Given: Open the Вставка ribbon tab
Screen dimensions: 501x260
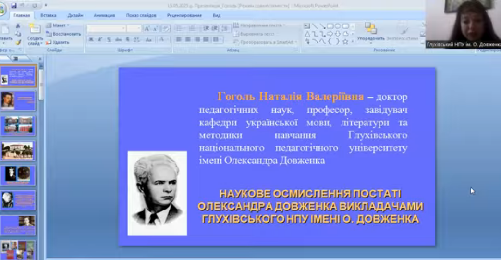Looking at the screenshot, I should coord(48,15).
